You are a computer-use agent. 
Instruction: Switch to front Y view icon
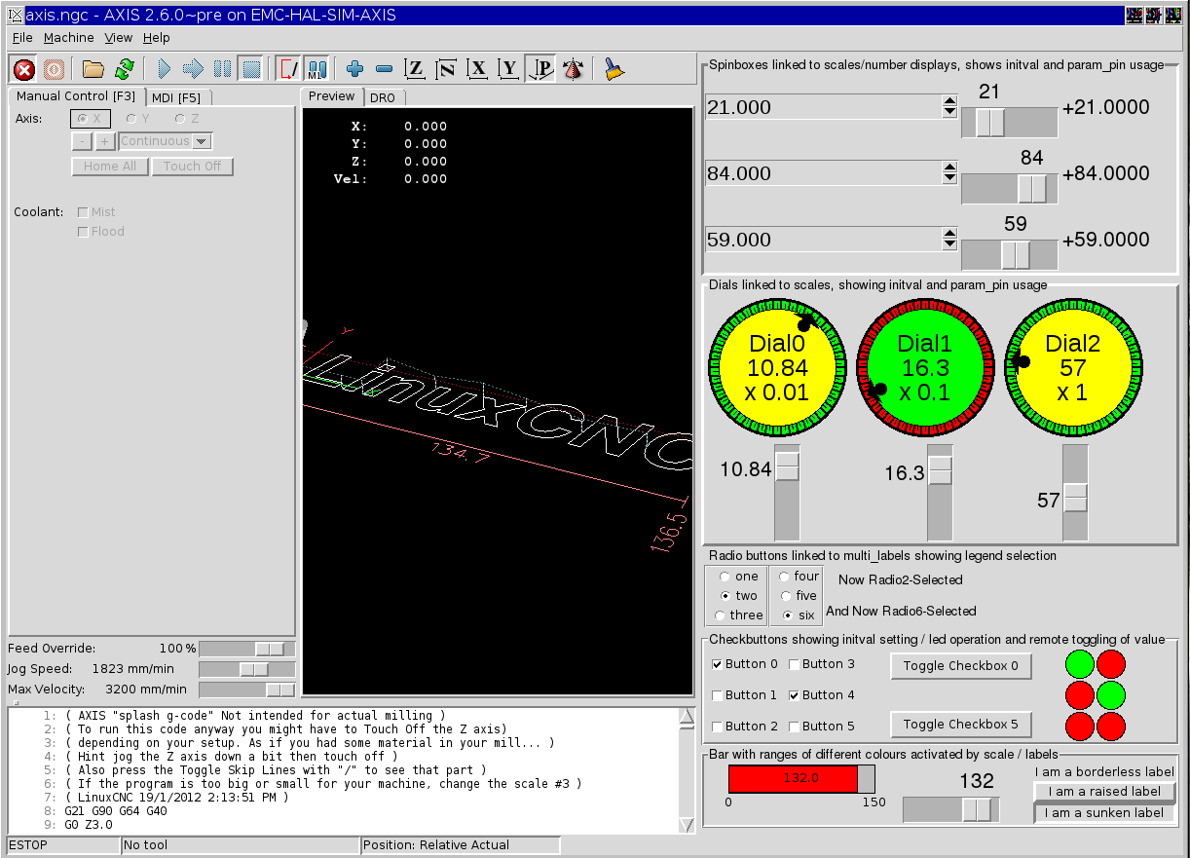click(508, 69)
